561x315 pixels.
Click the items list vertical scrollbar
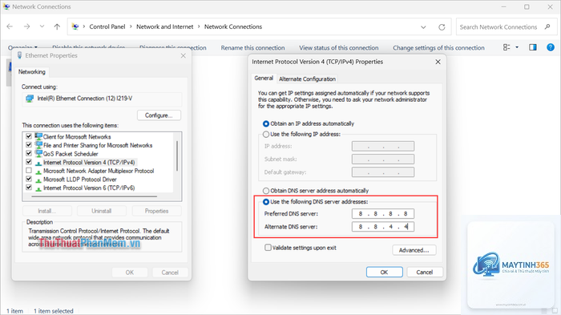177,155
